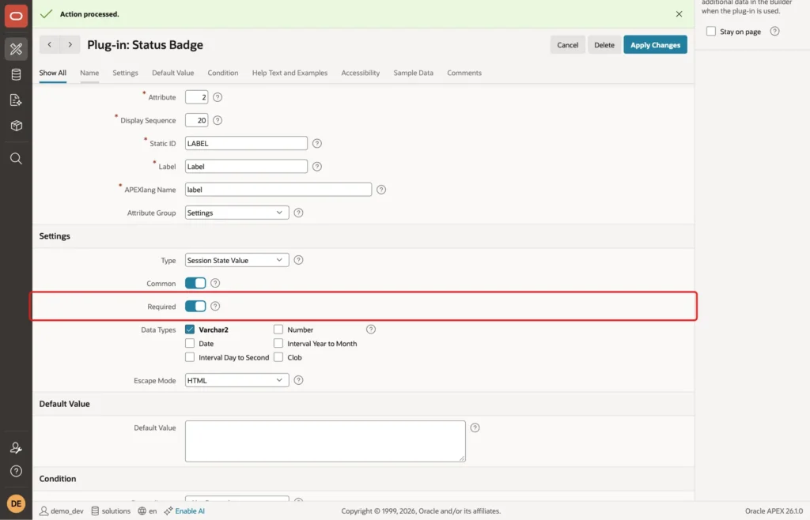Show help for Escape Mode
The height and width of the screenshot is (520, 810).
click(x=298, y=380)
